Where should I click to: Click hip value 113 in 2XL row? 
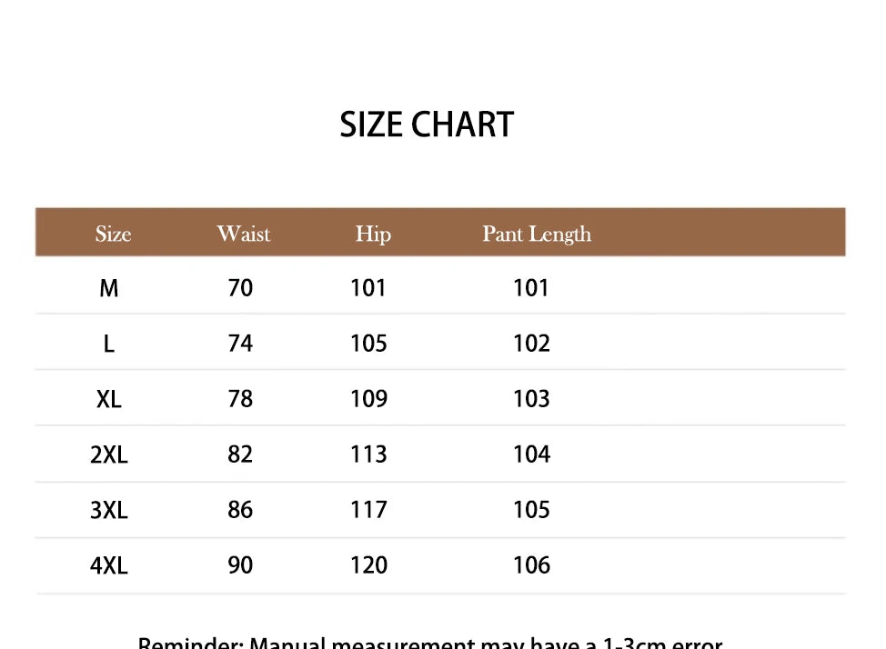(x=368, y=454)
